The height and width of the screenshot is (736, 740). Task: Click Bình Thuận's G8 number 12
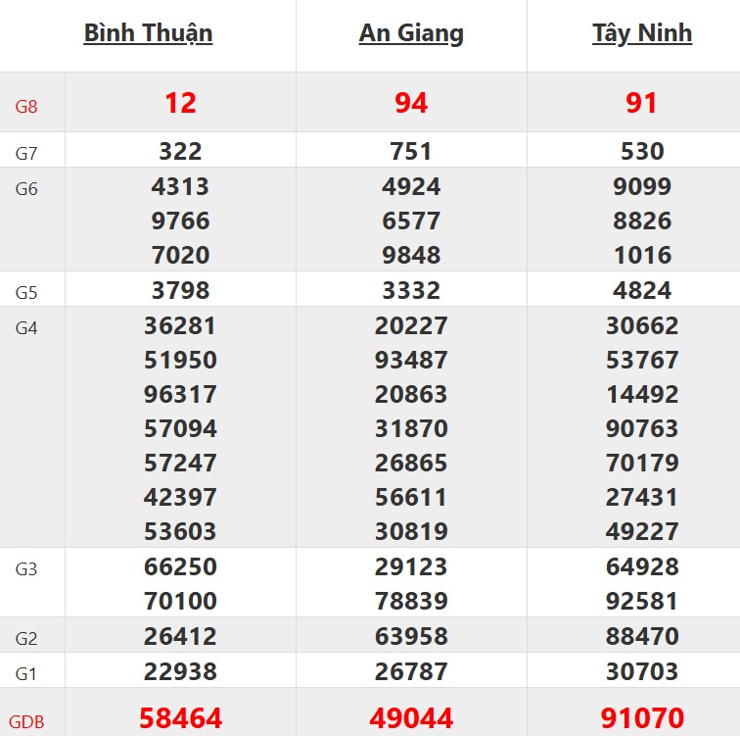pyautogui.click(x=180, y=103)
